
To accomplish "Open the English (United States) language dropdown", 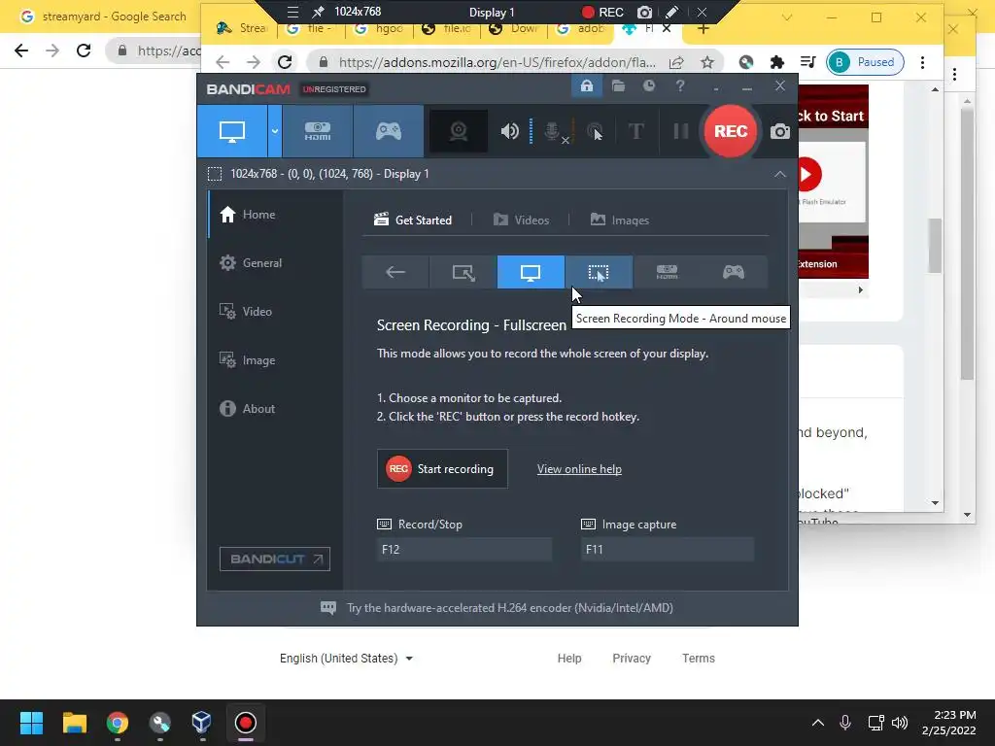I will (347, 659).
